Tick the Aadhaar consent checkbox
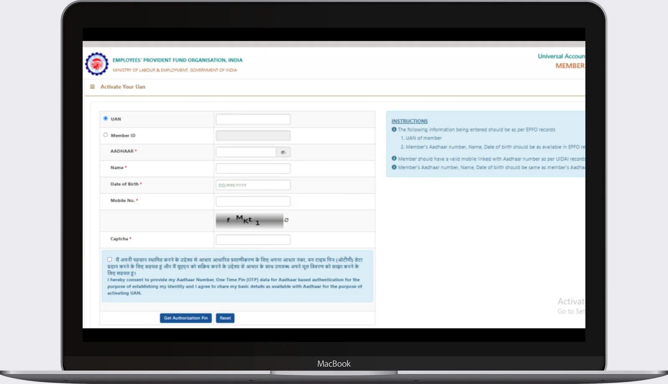Image resolution: width=668 pixels, height=384 pixels. 109,259
